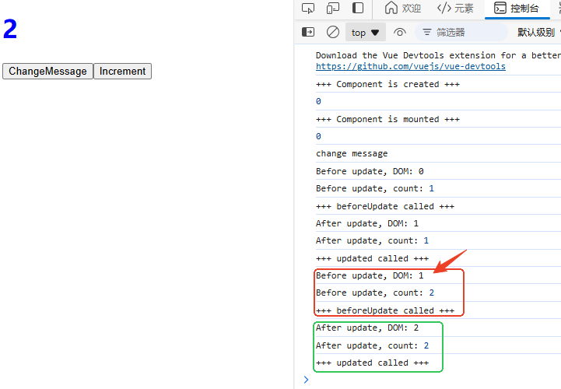561x389 pixels.
Task: Select the 控制台 (Console) tab
Action: [517, 9]
